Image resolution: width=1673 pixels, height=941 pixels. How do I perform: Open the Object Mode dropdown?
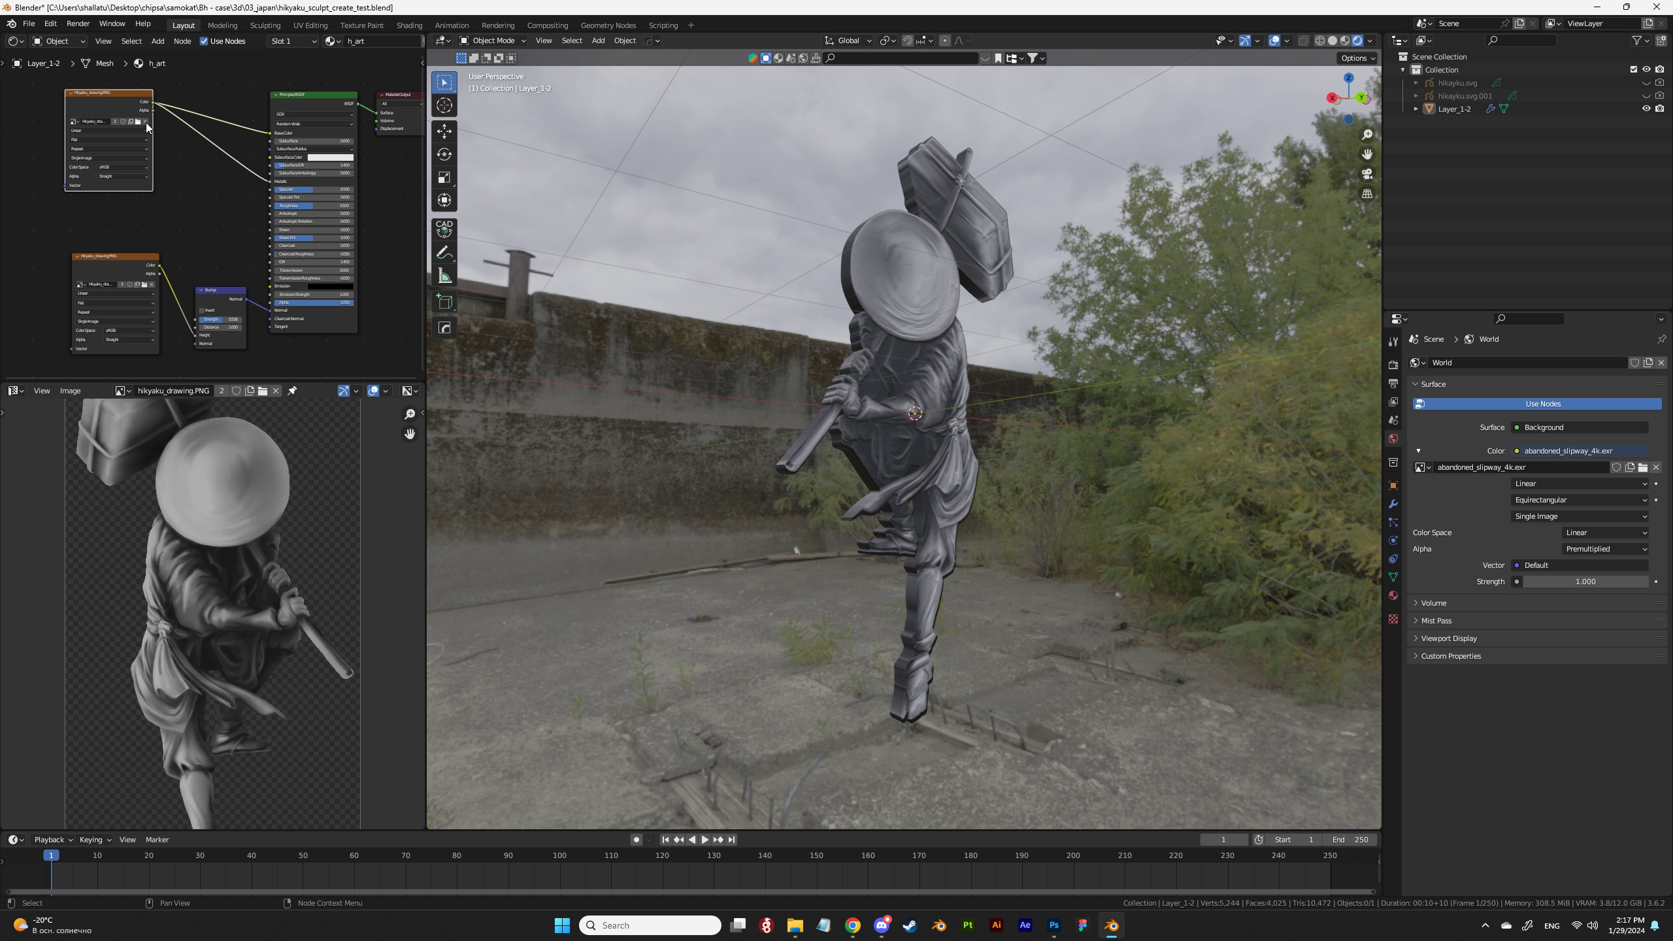click(493, 41)
